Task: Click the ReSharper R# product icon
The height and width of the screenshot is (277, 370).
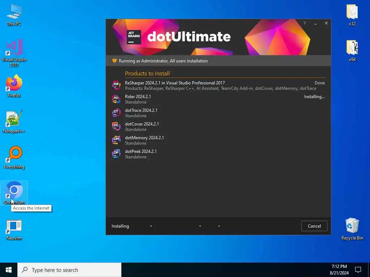Action: [116, 85]
